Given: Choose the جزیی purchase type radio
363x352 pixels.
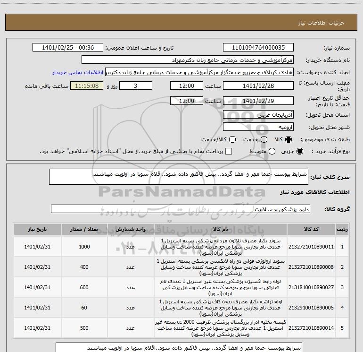Looking at the screenshot, I should [299, 151].
